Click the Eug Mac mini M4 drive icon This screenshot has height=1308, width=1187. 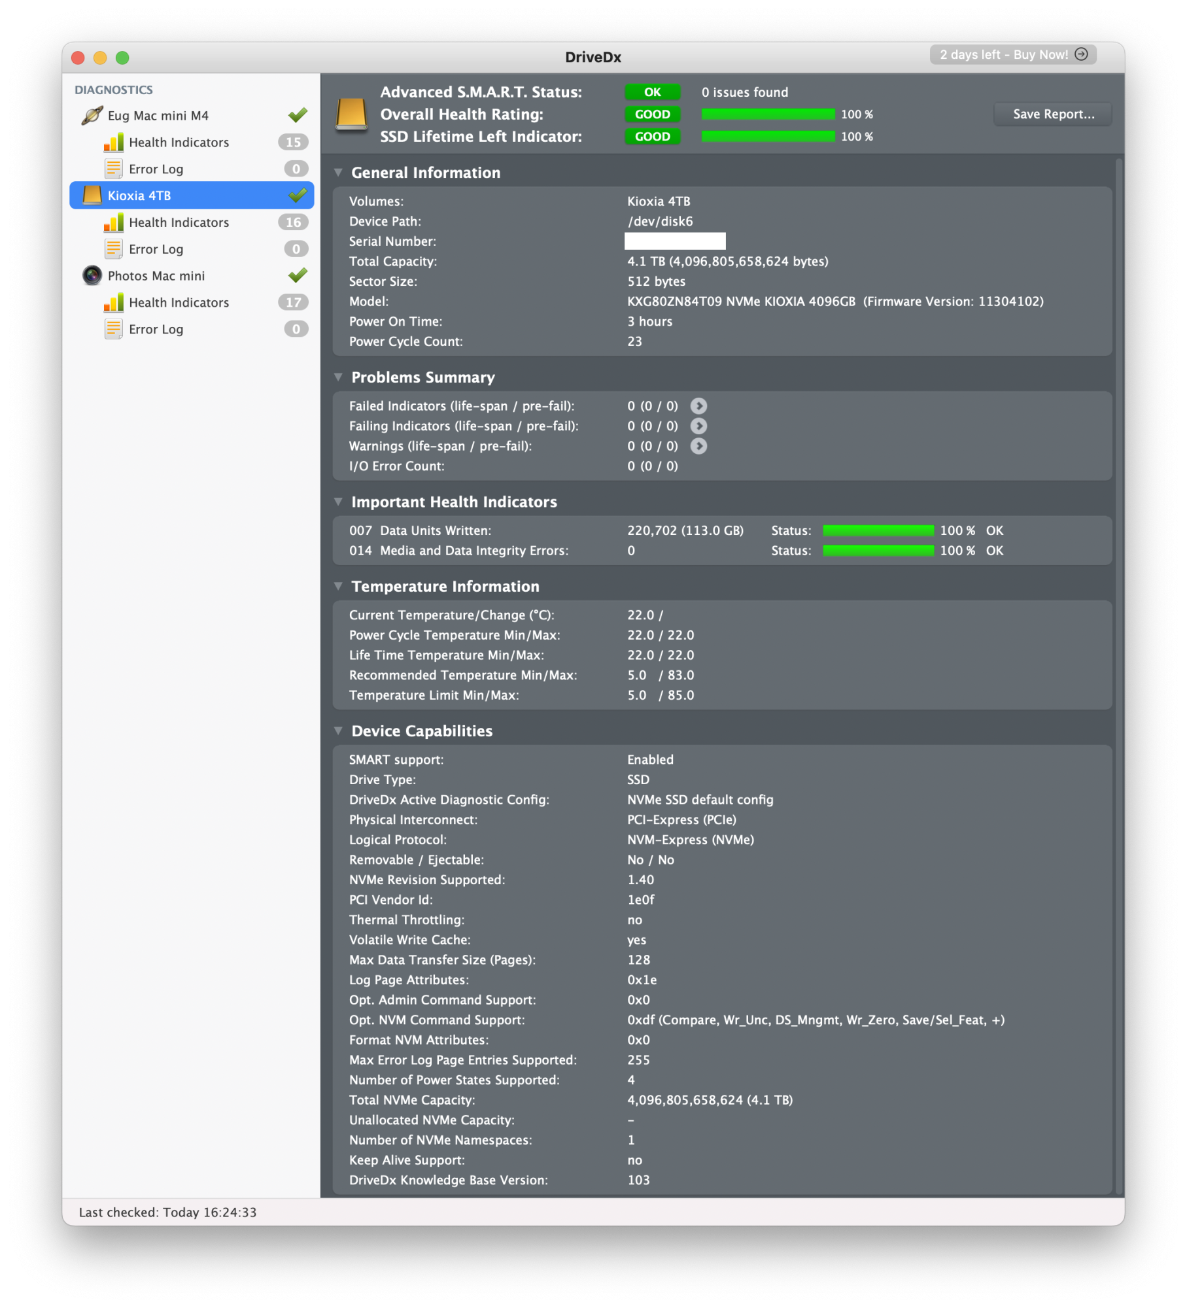point(92,115)
